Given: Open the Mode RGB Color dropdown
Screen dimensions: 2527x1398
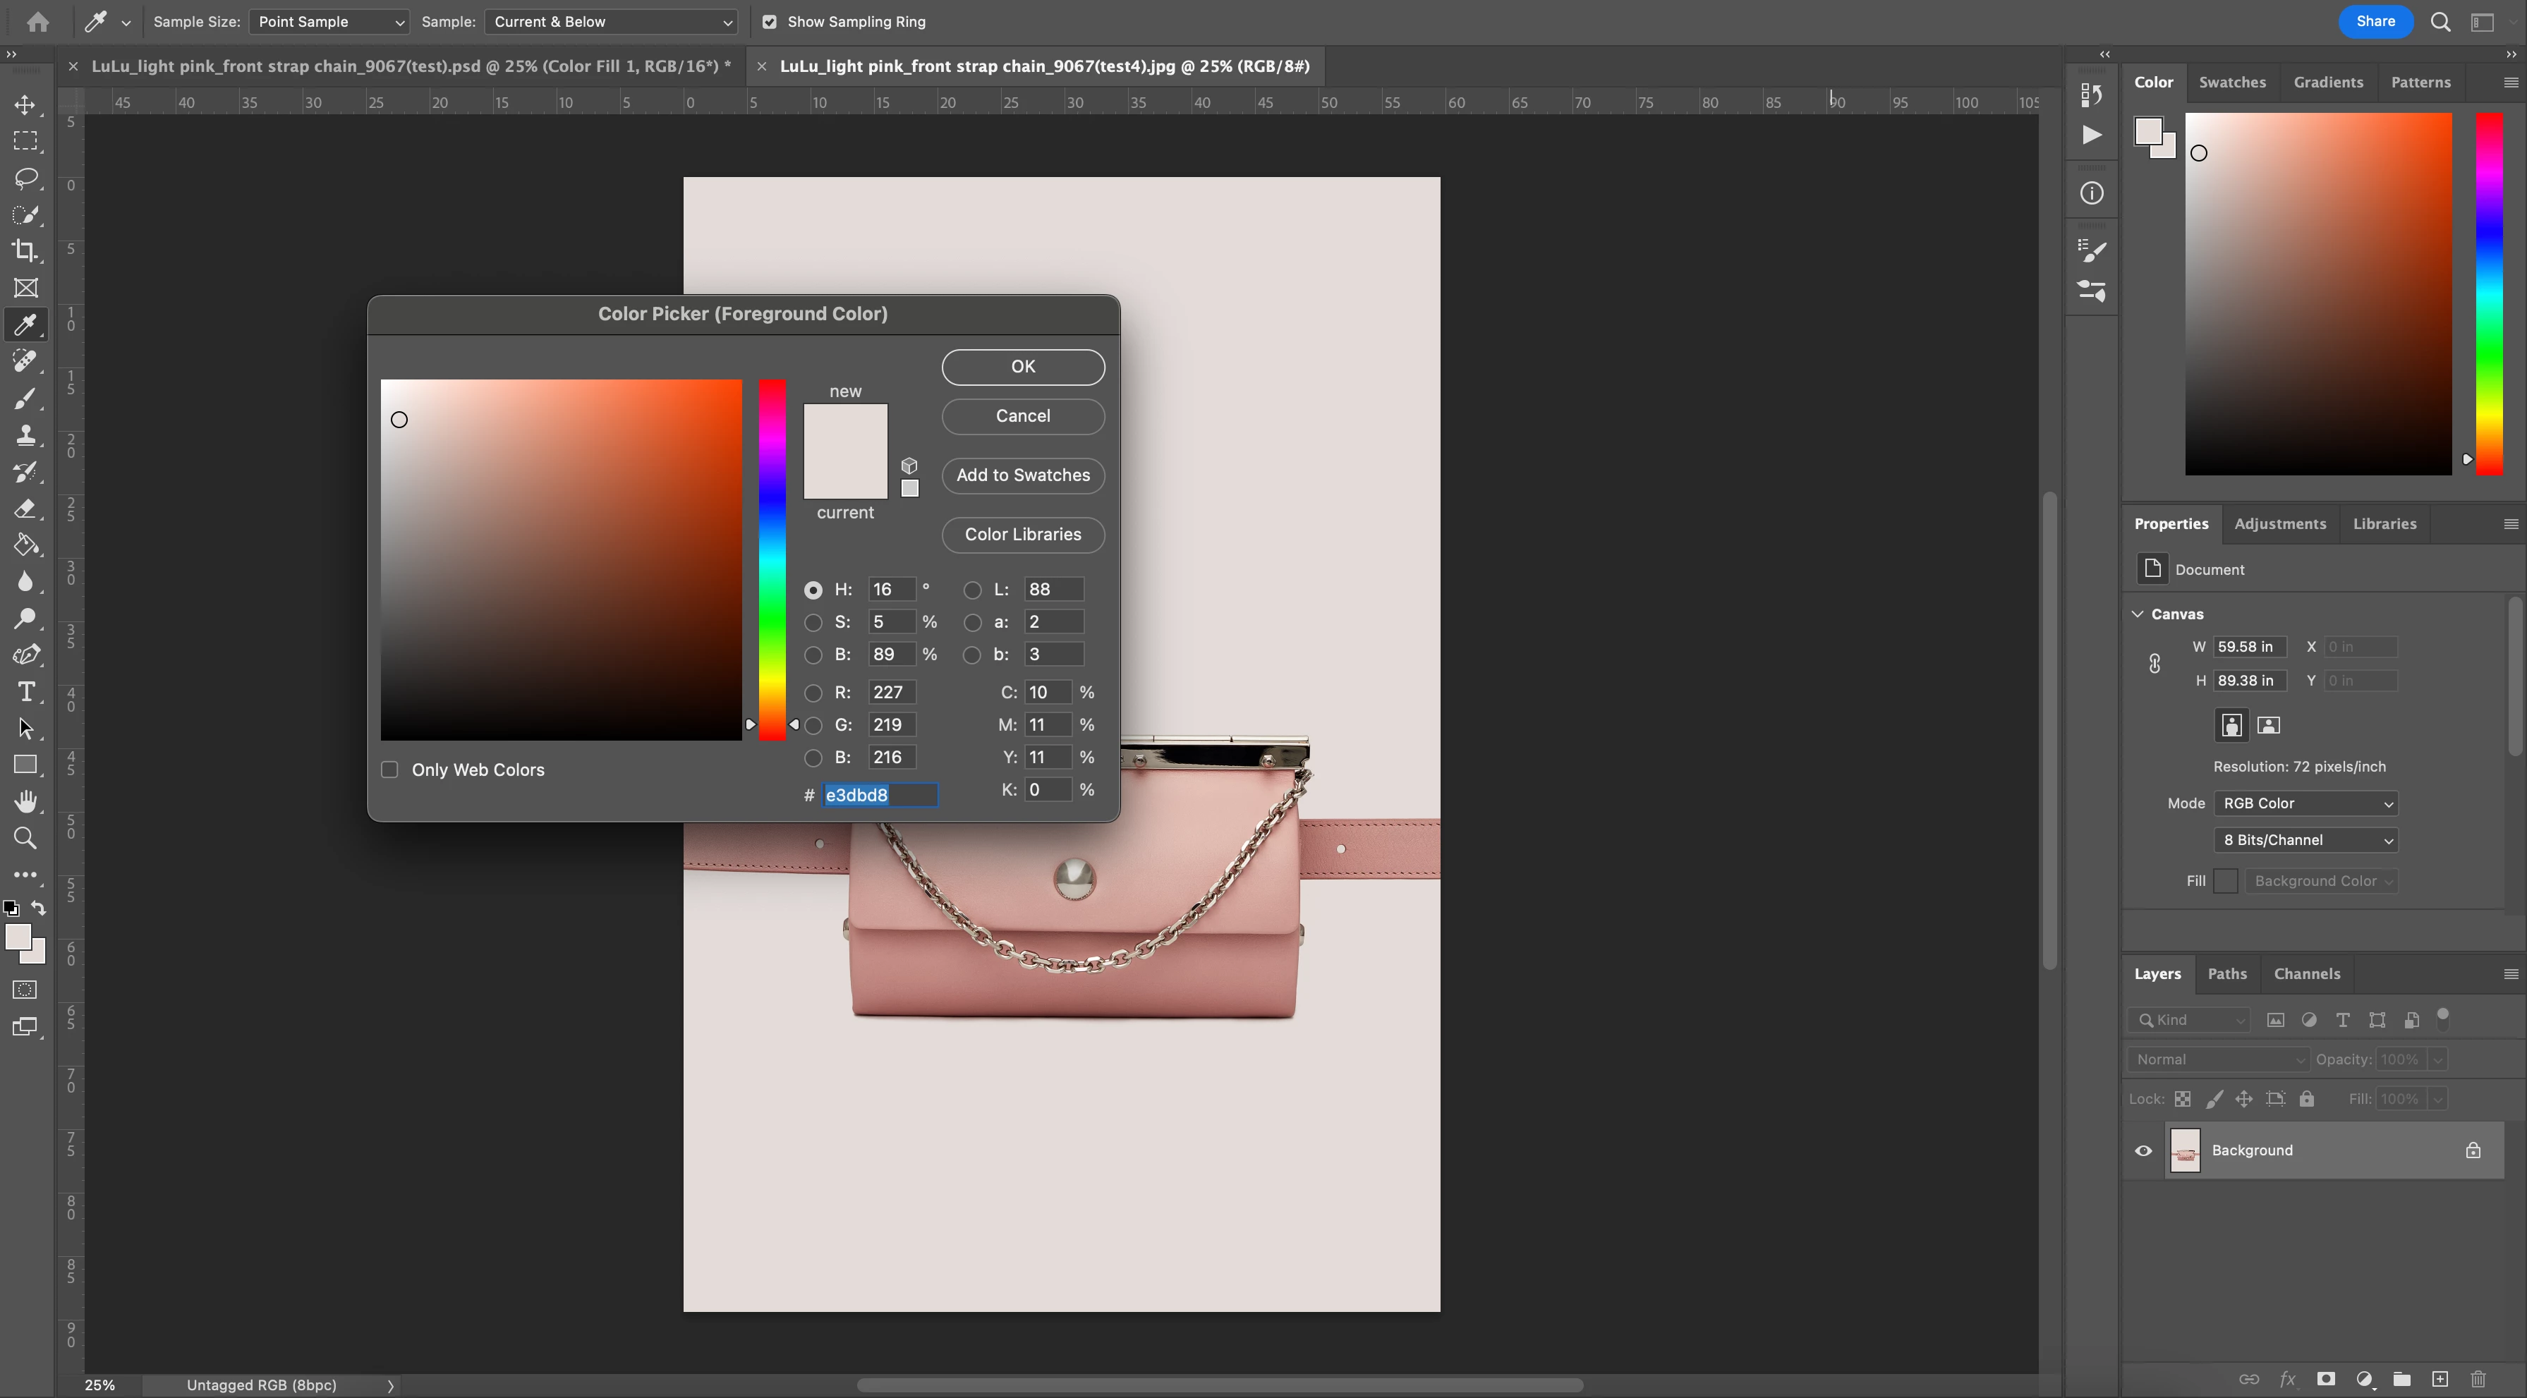Looking at the screenshot, I should [x=2305, y=803].
